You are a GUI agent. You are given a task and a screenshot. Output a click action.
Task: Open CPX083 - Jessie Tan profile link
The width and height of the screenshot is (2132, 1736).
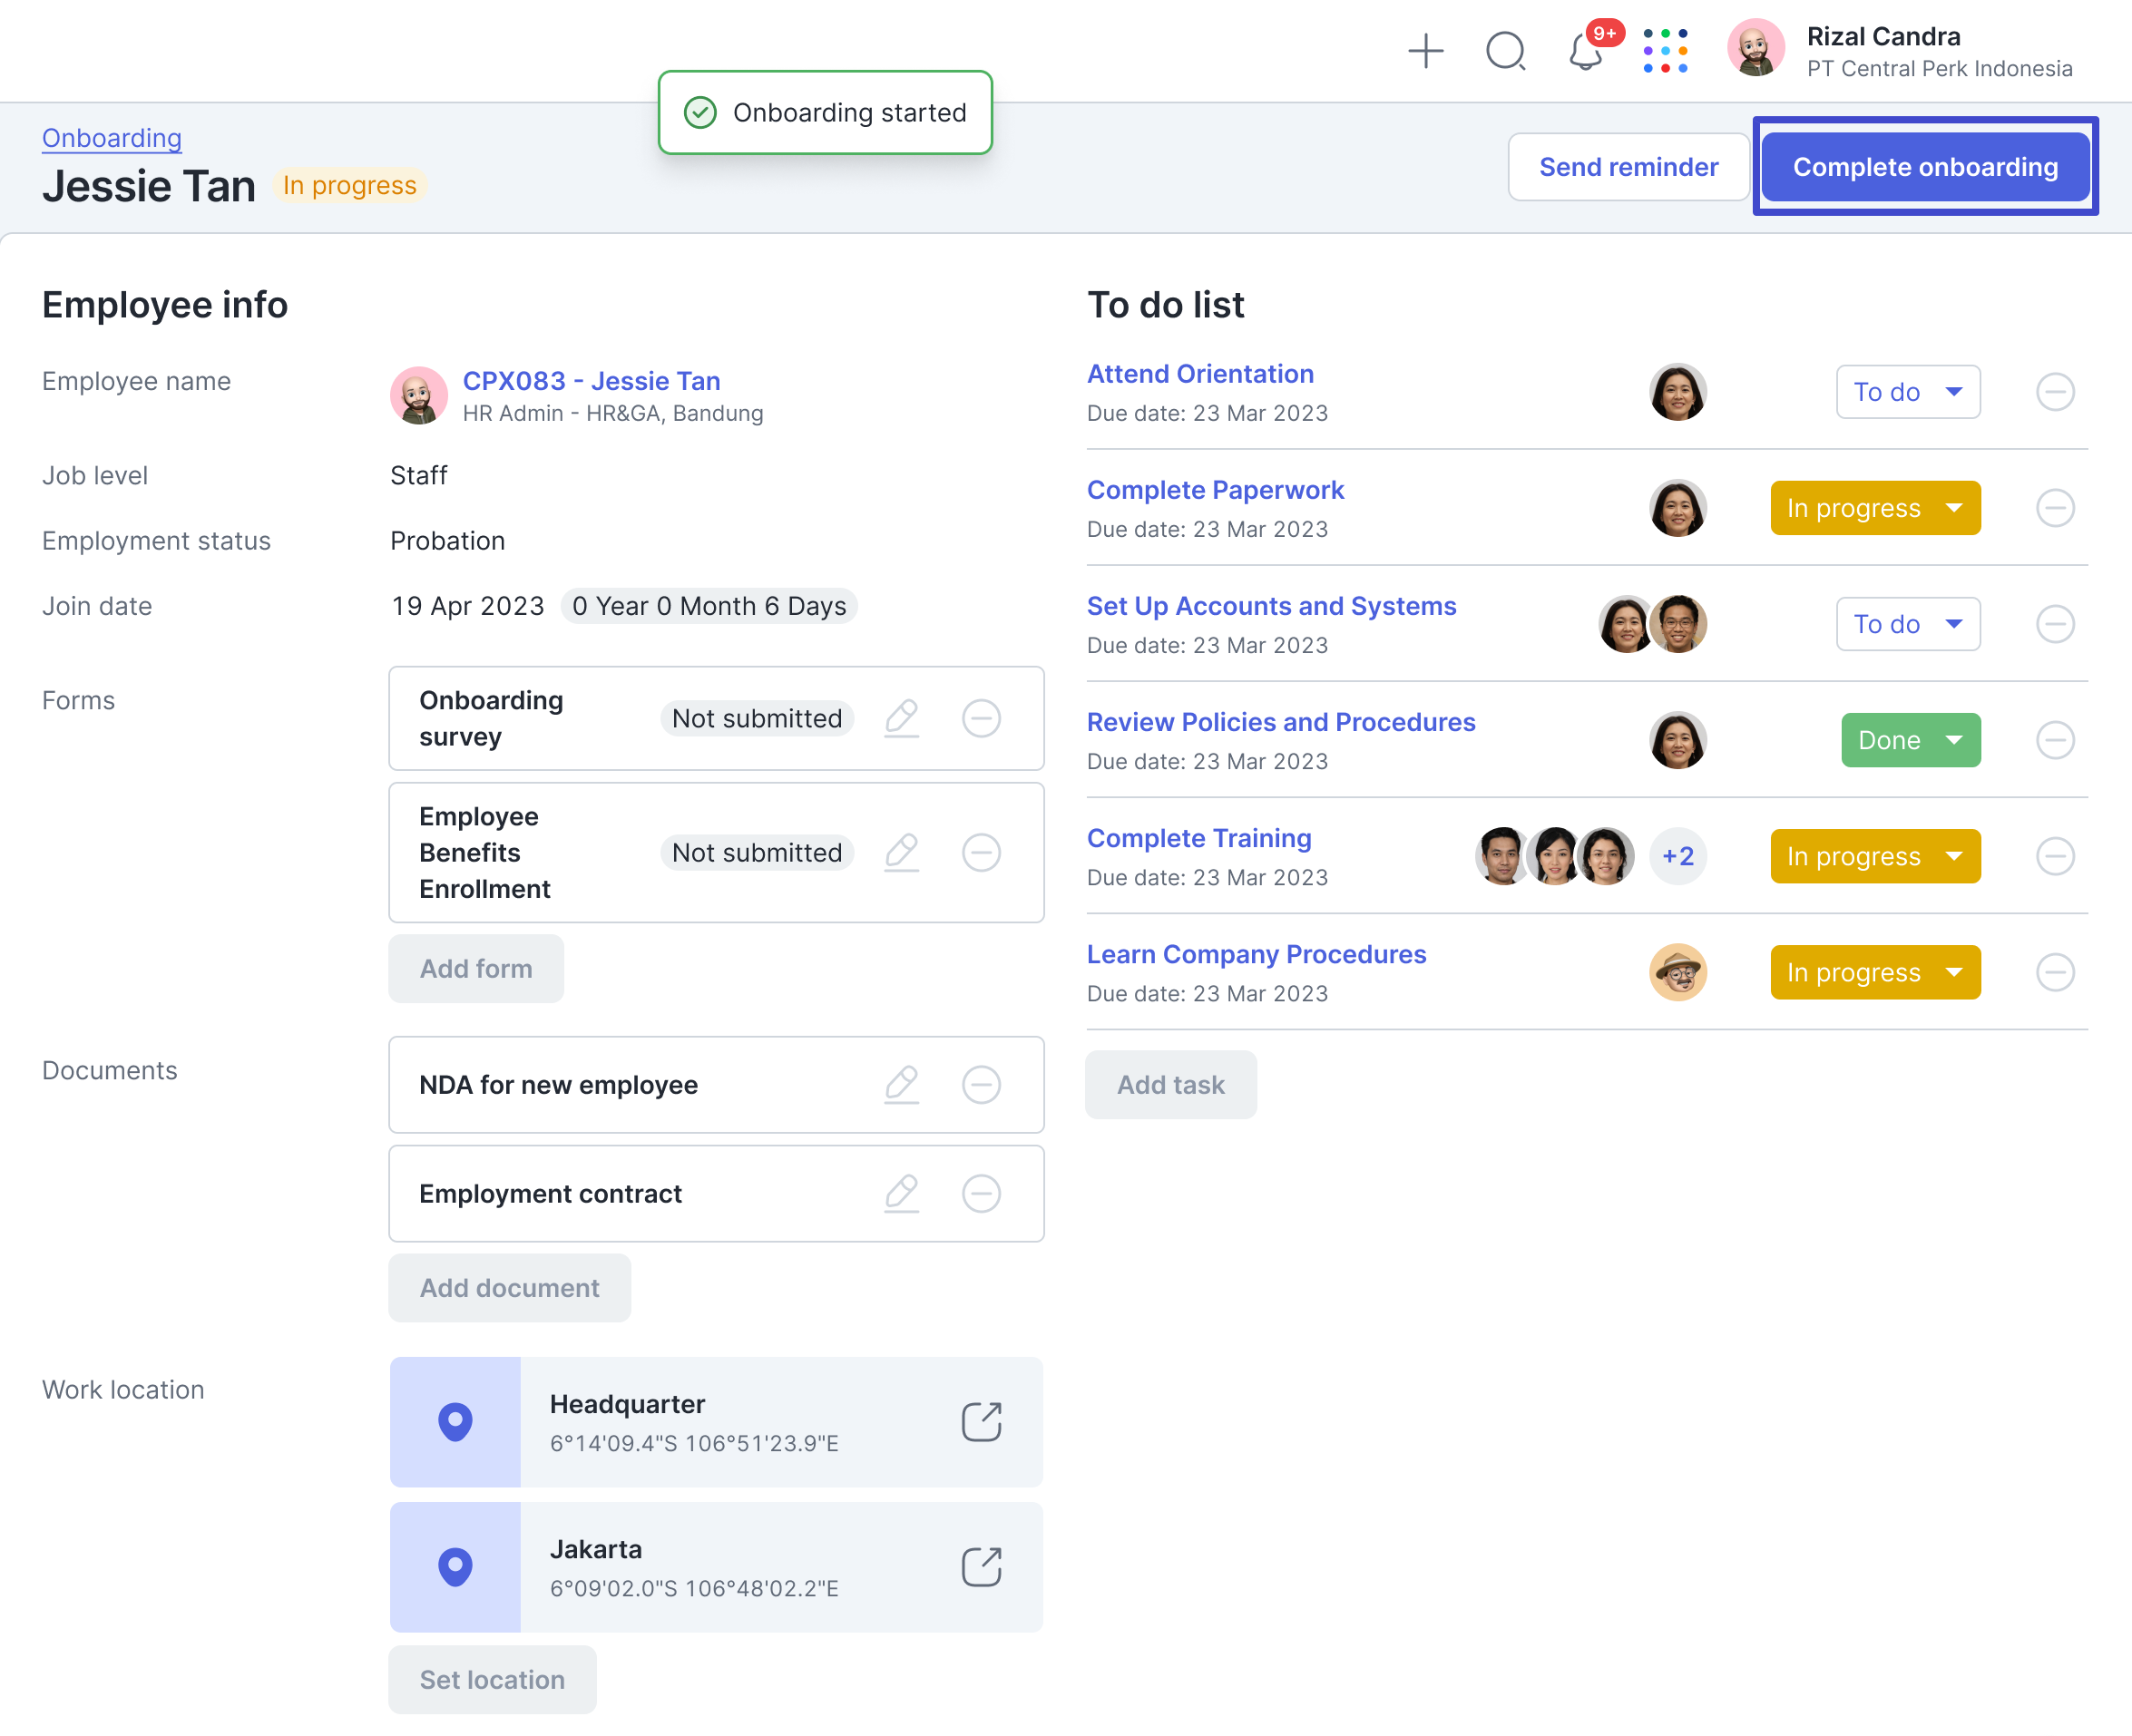[x=591, y=381]
